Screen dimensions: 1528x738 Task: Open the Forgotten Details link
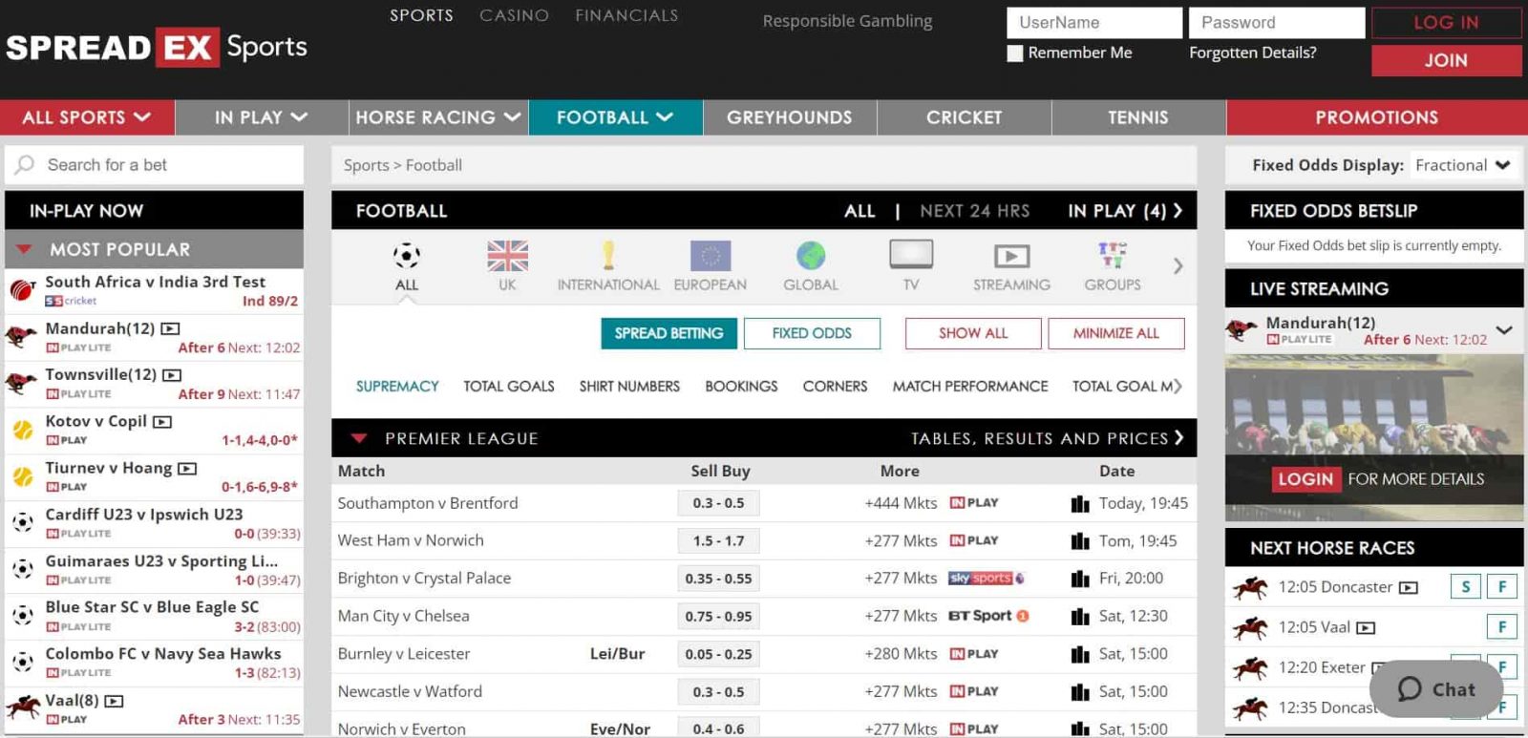1252,53
